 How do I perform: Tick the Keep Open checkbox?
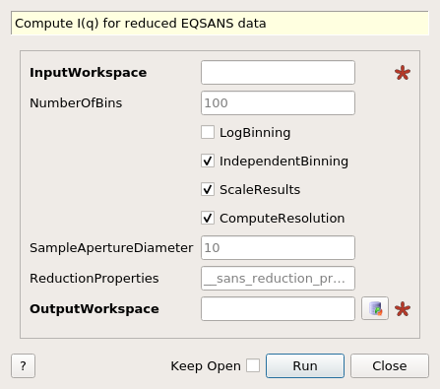pyautogui.click(x=253, y=365)
